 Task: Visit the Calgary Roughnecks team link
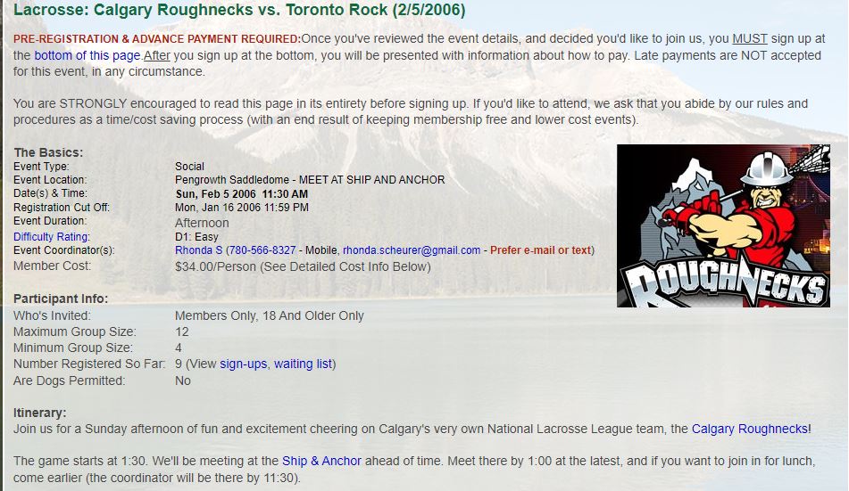750,429
